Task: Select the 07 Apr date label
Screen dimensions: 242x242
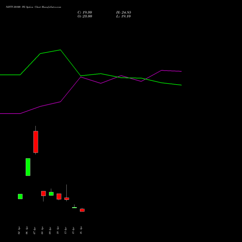Action: [34, 230]
